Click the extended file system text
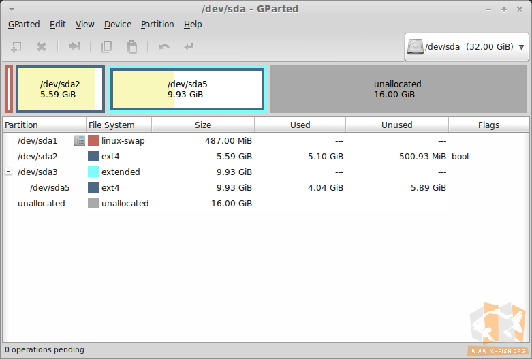This screenshot has width=532, height=359. tap(121, 172)
